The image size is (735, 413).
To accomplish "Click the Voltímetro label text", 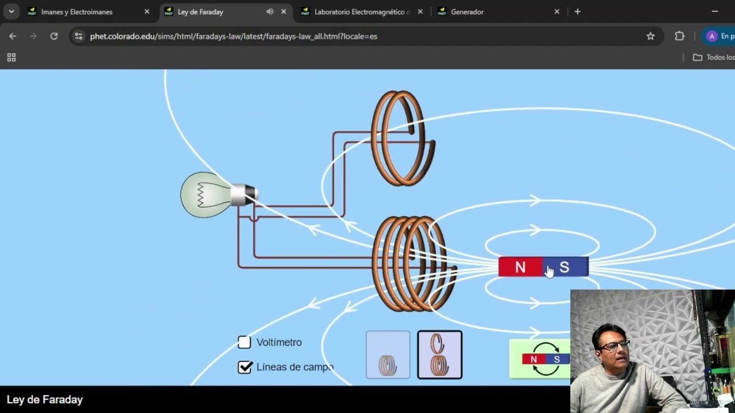I will tap(279, 342).
